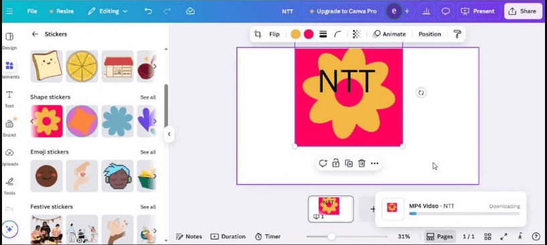Open the comments speech bubble icon

[x=445, y=11]
